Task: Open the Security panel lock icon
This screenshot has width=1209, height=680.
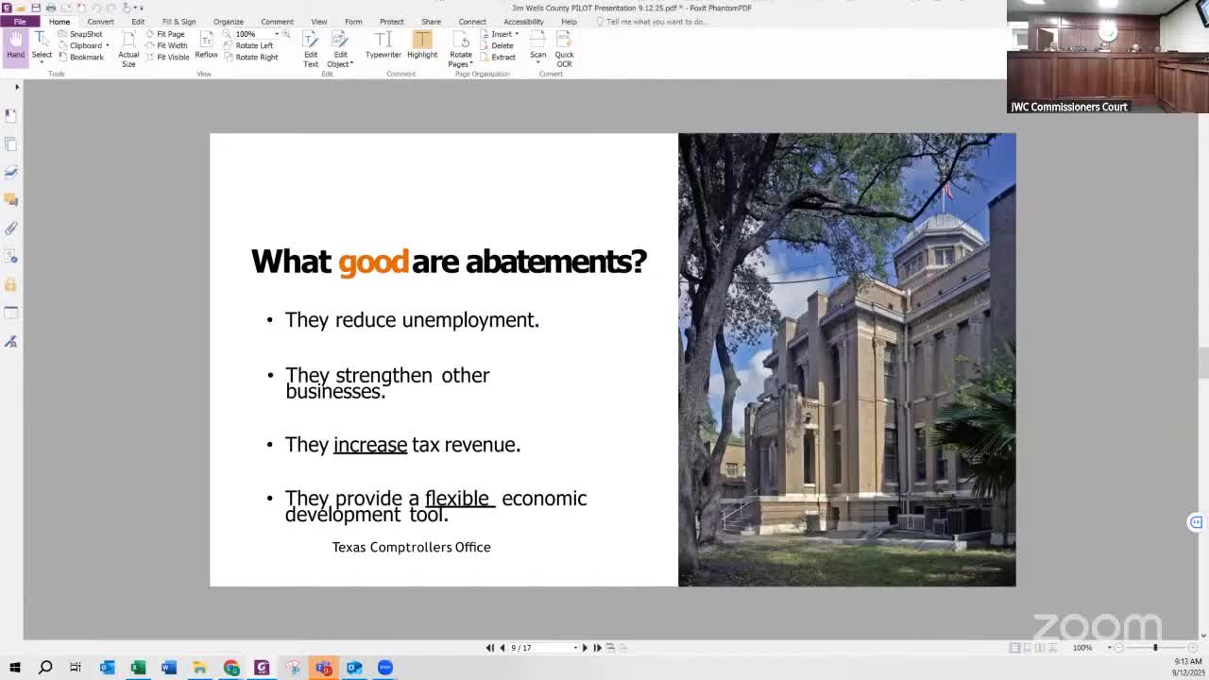Action: [x=11, y=284]
